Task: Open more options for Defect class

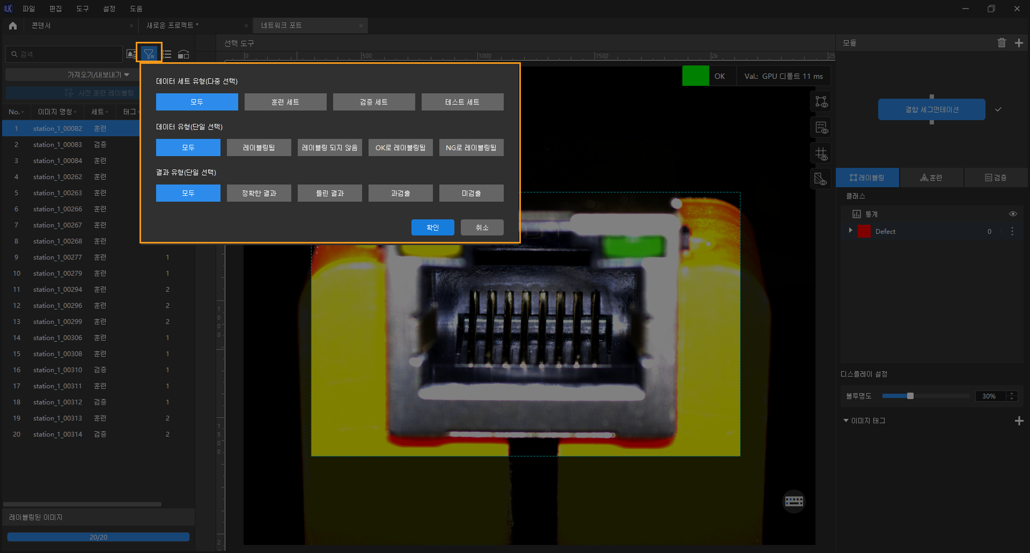Action: point(1012,231)
